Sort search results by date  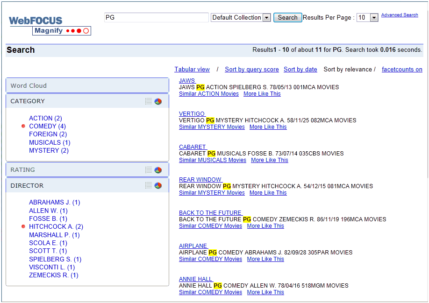pos(300,69)
